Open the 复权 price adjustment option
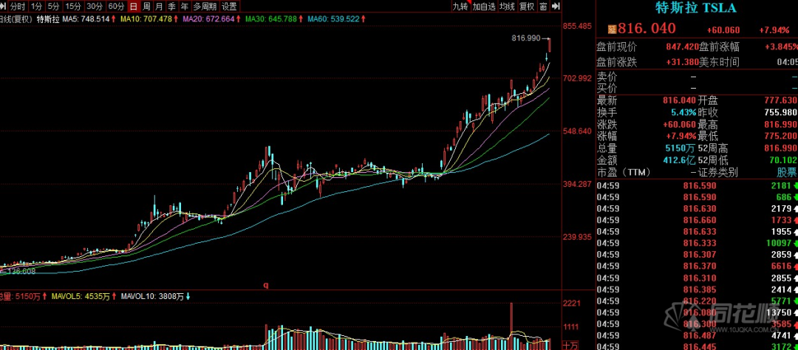This screenshot has height=350, width=798. click(527, 7)
